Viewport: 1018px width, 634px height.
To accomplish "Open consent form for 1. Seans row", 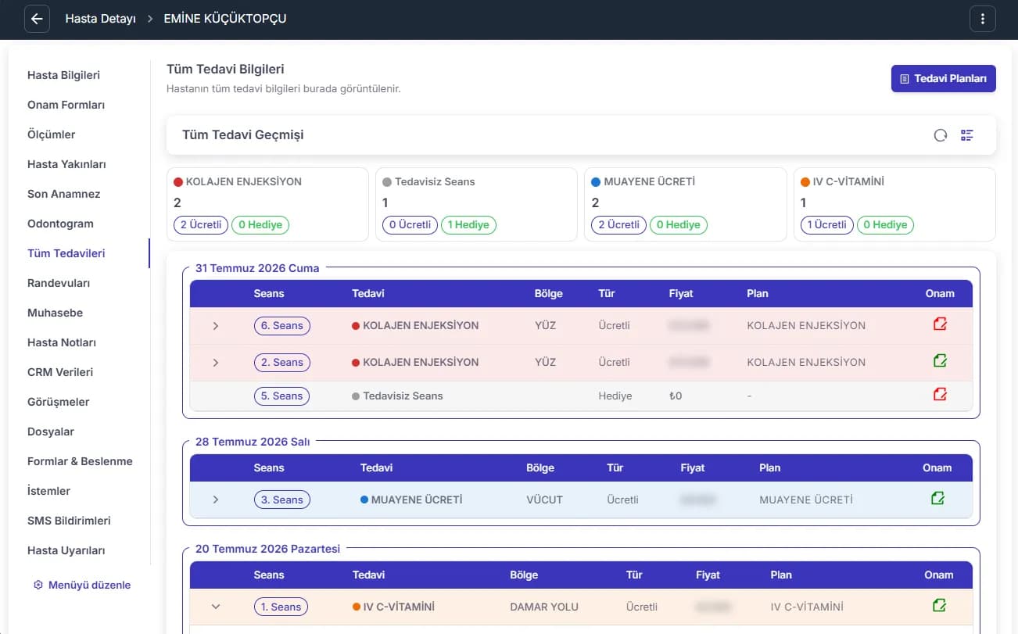I will pos(939,606).
